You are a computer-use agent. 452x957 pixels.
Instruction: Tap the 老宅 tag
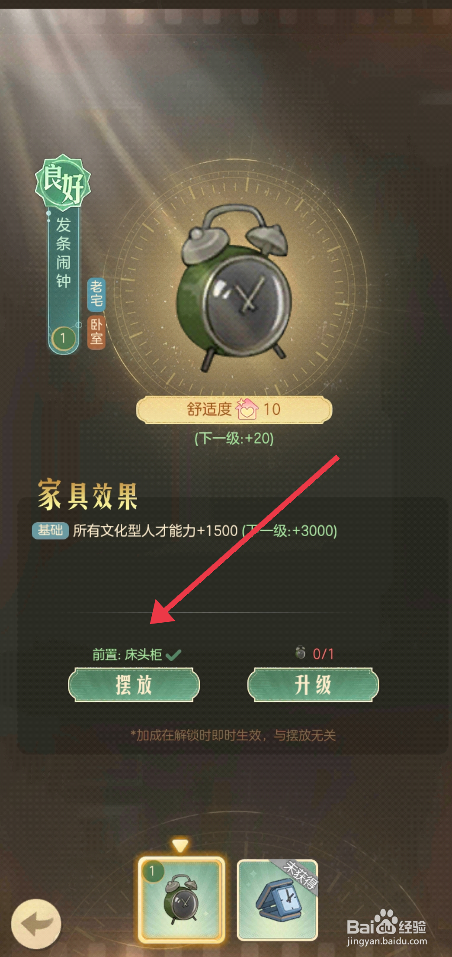pos(96,294)
